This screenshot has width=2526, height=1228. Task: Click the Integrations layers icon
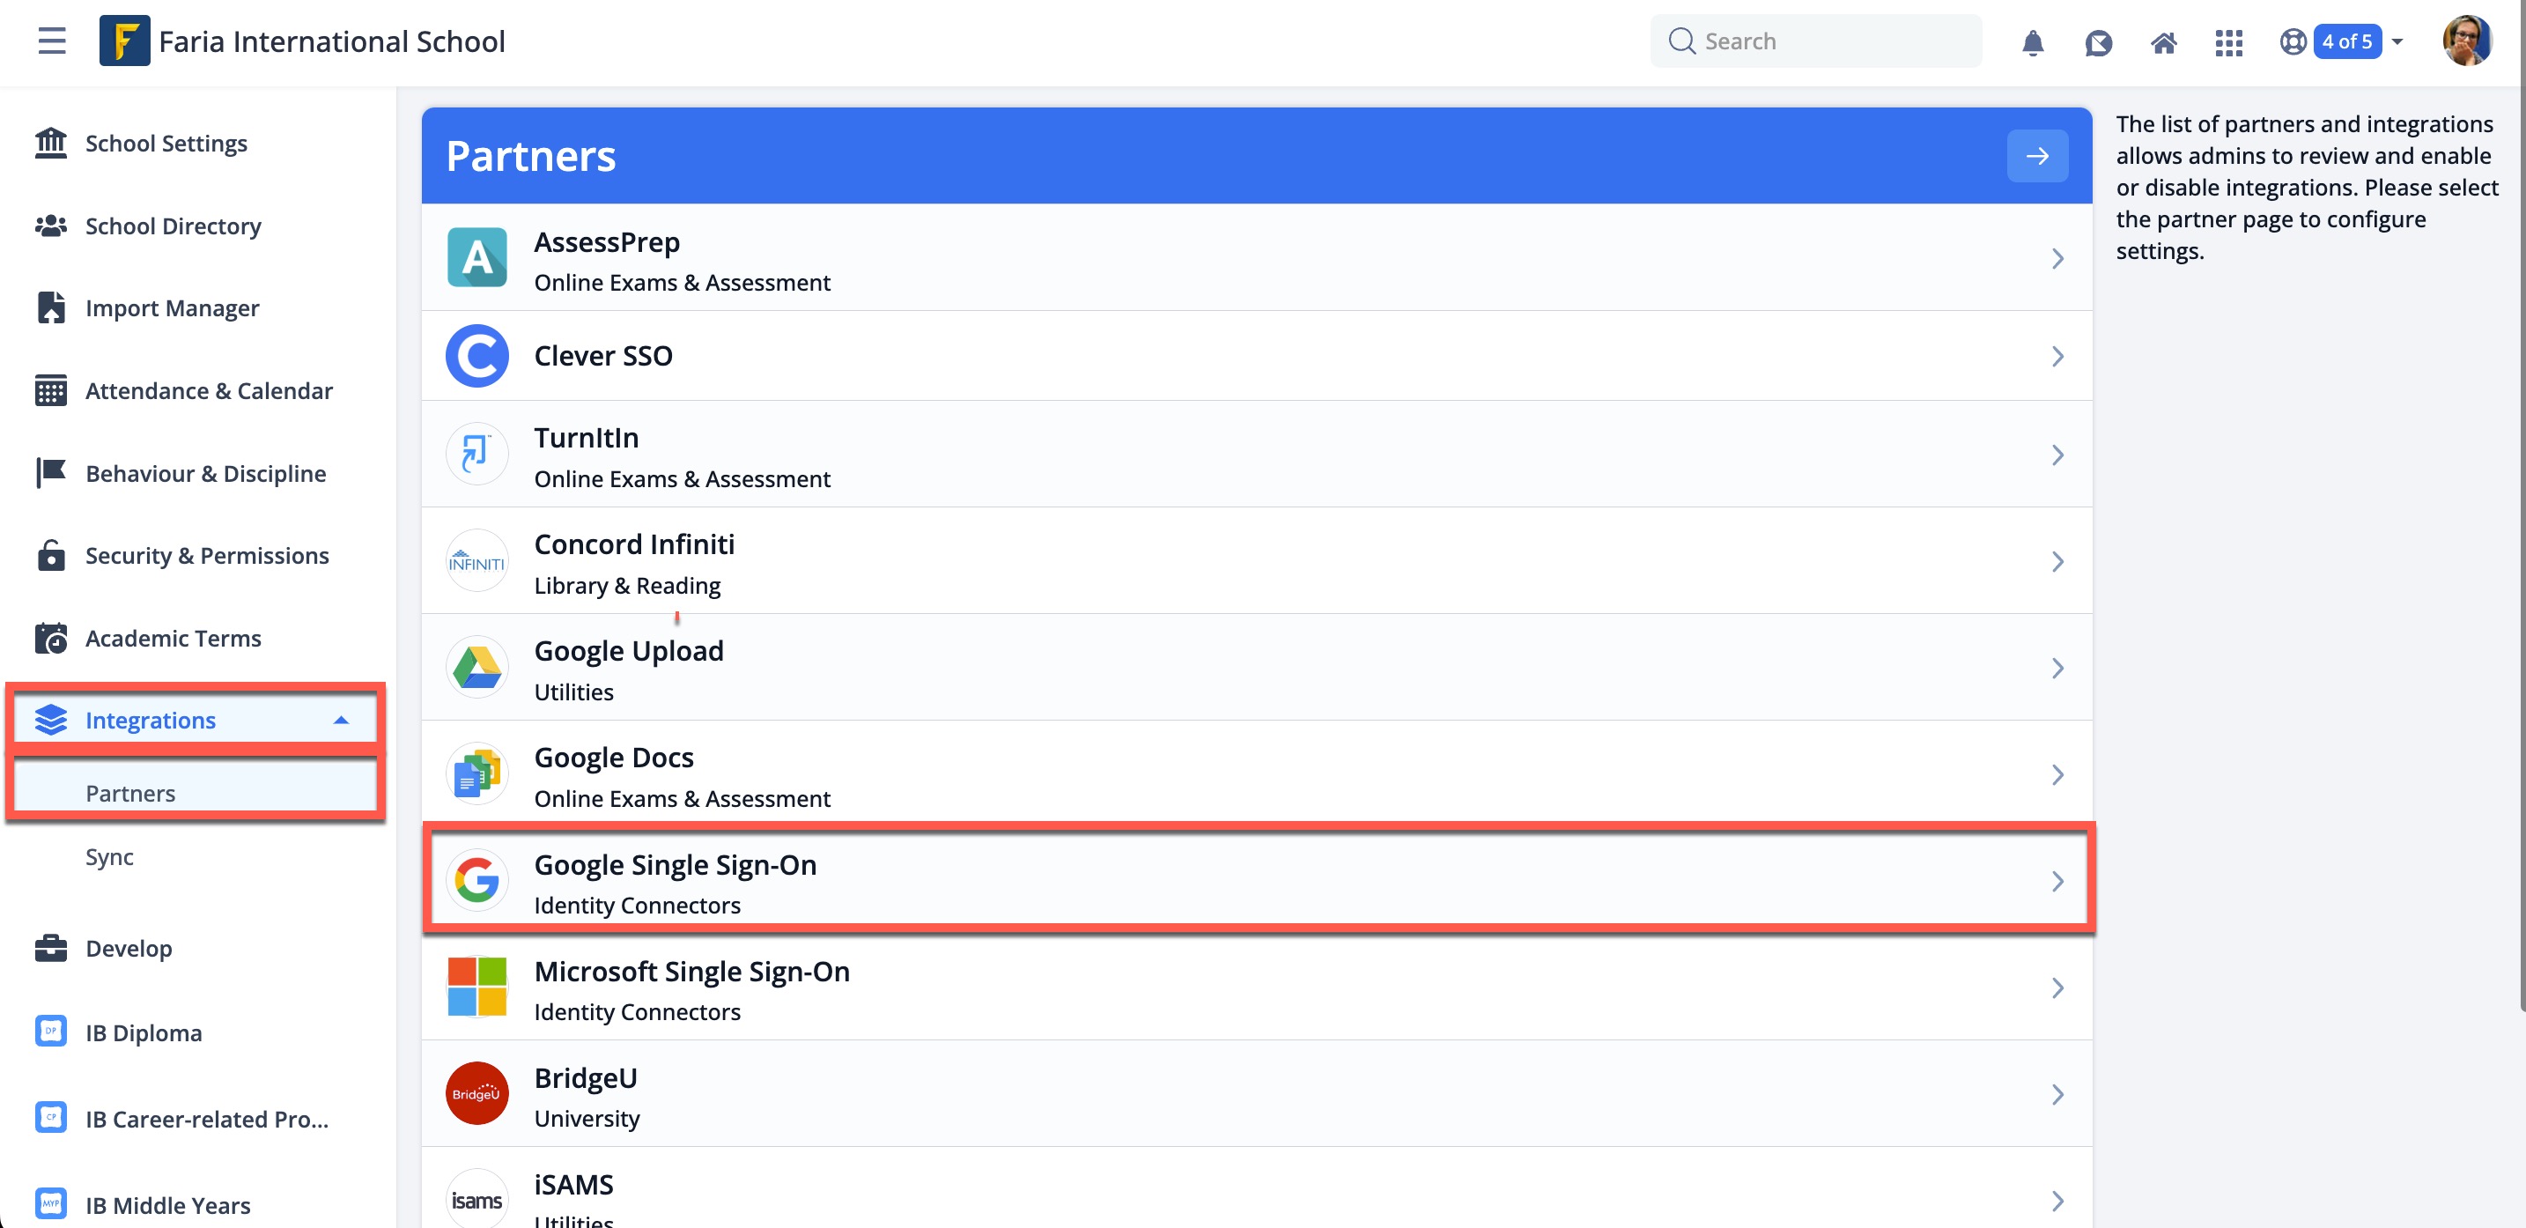[51, 720]
